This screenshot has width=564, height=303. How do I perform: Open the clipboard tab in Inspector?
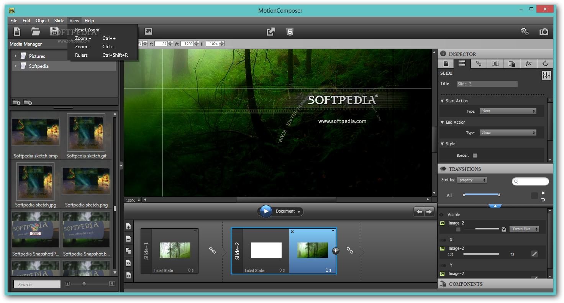[x=512, y=64]
